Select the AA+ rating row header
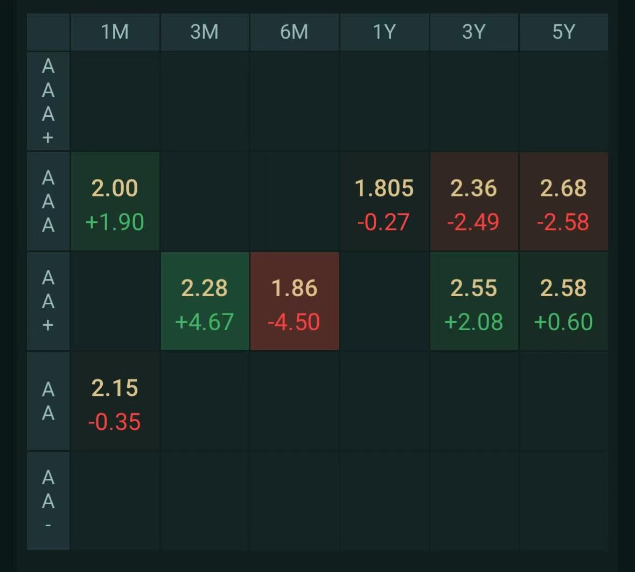 [48, 301]
